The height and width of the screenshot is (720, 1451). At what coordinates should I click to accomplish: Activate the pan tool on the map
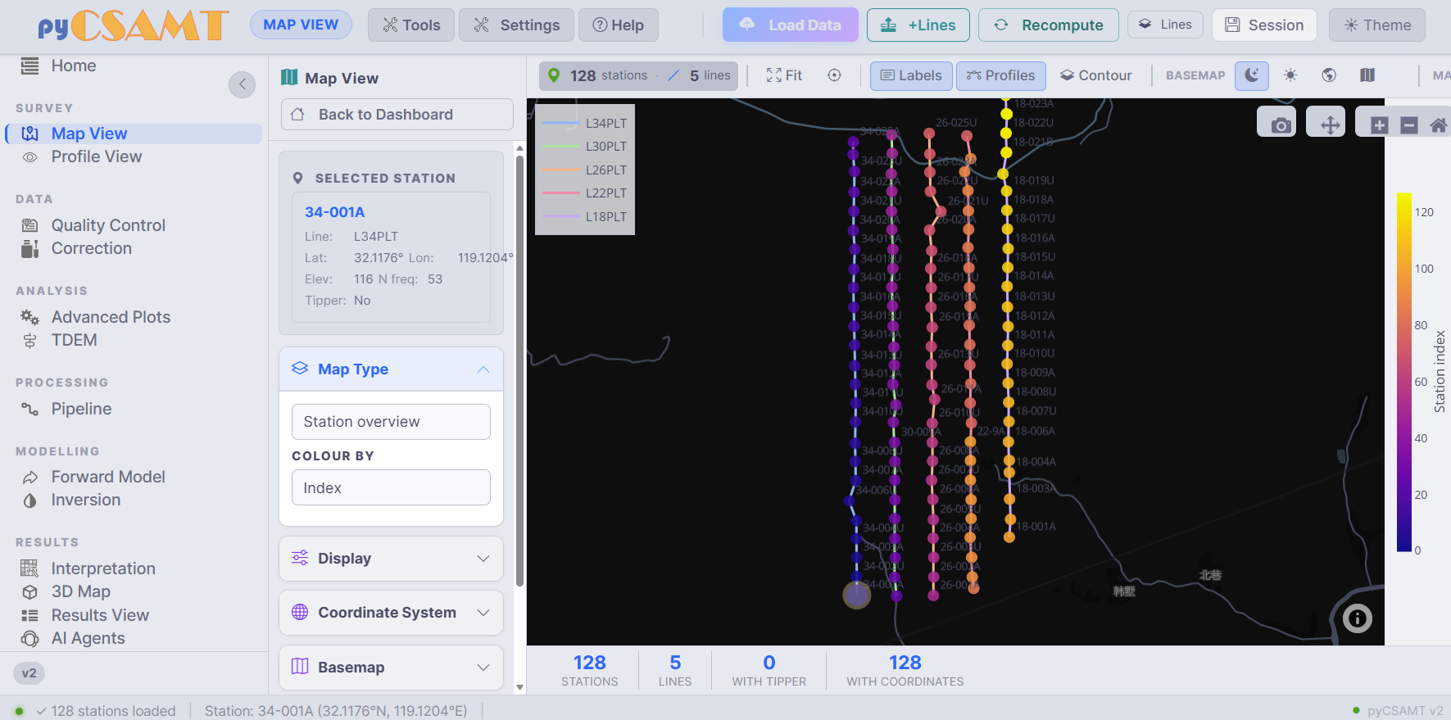point(1330,125)
